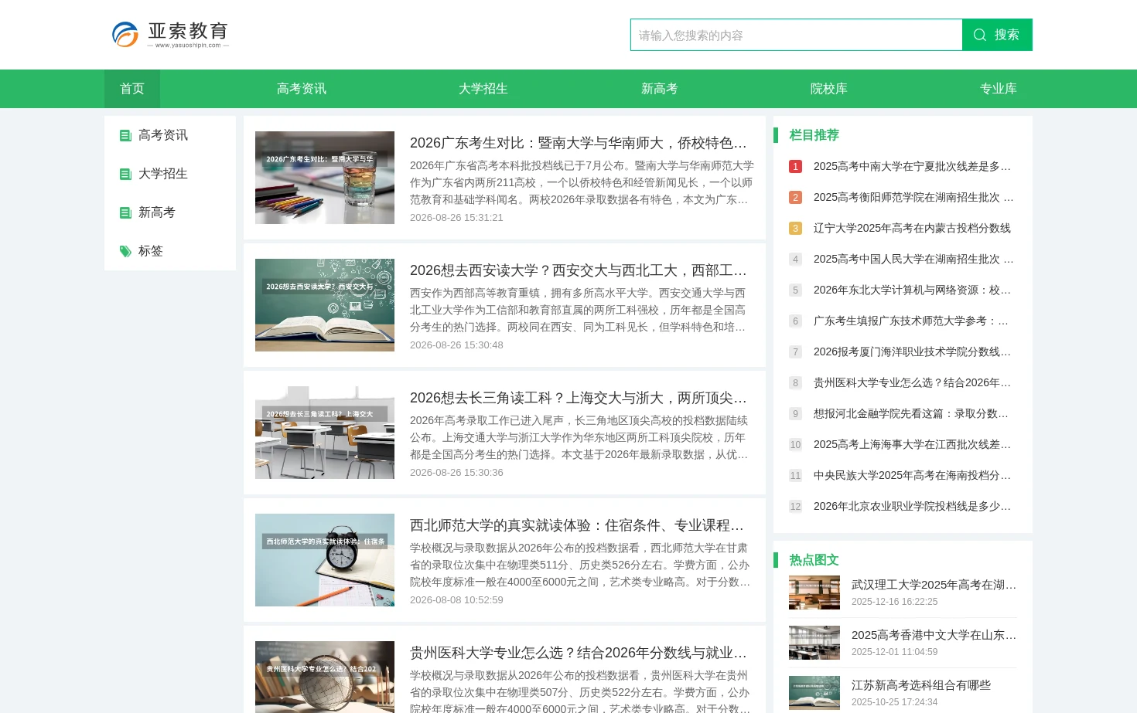
Task: Open article 西北师范大学的真实就读体验
Action: [x=577, y=525]
